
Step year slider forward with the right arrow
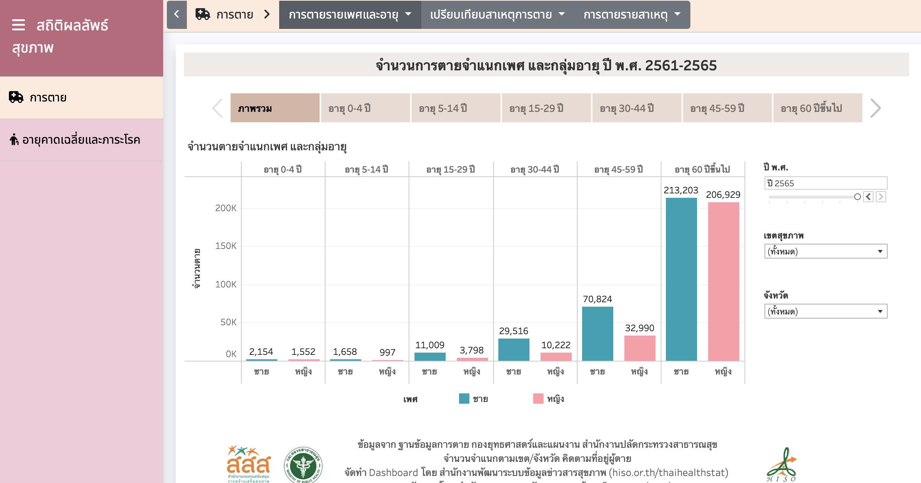[881, 197]
